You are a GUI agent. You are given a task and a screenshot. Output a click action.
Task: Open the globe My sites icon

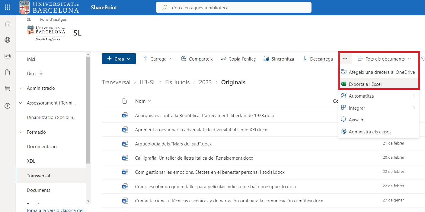coord(8,40)
